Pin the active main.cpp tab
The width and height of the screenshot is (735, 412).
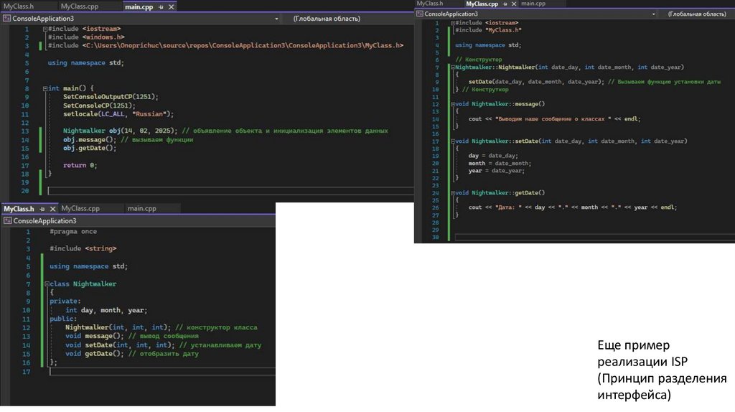tap(161, 6)
